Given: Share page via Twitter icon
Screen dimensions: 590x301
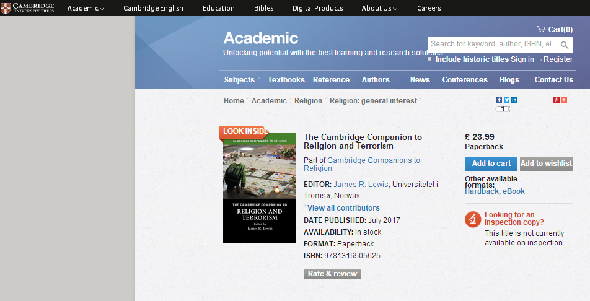Looking at the screenshot, I should (x=506, y=100).
